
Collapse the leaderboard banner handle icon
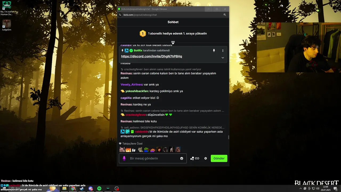(173, 43)
